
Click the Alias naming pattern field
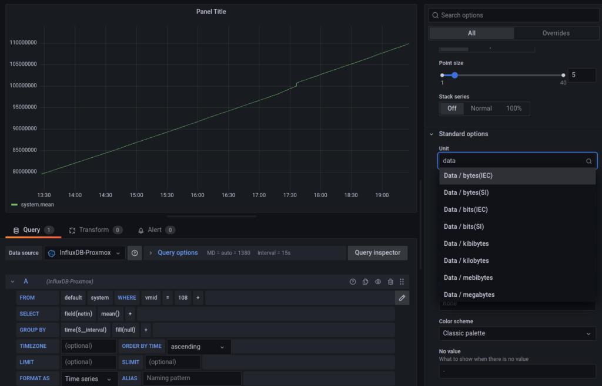(192, 378)
